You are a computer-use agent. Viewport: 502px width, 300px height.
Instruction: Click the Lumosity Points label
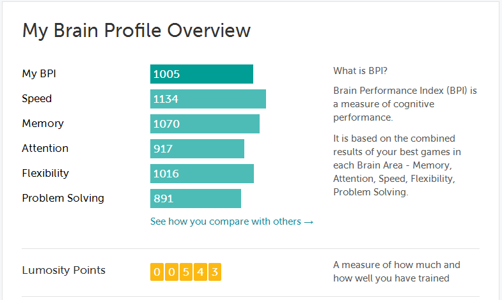63,270
